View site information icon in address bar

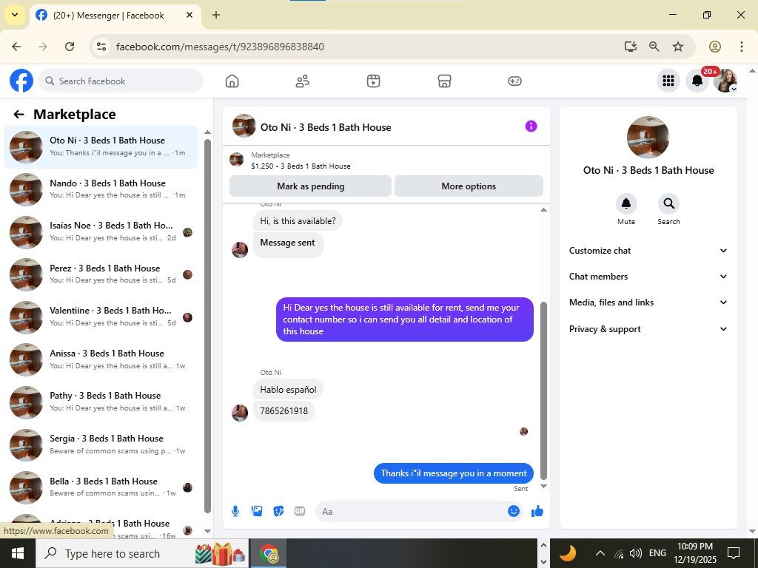click(101, 47)
